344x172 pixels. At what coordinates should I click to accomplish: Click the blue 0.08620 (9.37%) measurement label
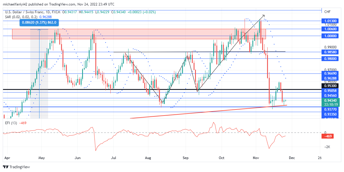[x=39, y=22]
